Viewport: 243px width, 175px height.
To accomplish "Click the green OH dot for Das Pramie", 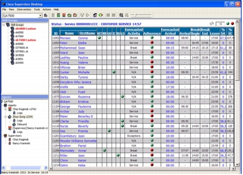I will pos(109,131).
